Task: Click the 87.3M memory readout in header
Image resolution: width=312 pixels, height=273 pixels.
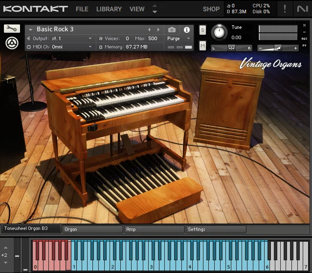Action: (239, 12)
